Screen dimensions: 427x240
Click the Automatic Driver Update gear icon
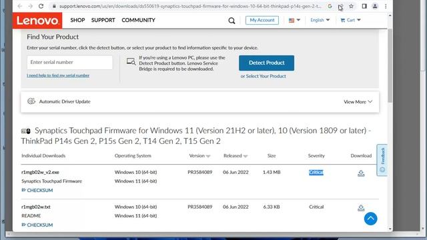pyautogui.click(x=31, y=101)
